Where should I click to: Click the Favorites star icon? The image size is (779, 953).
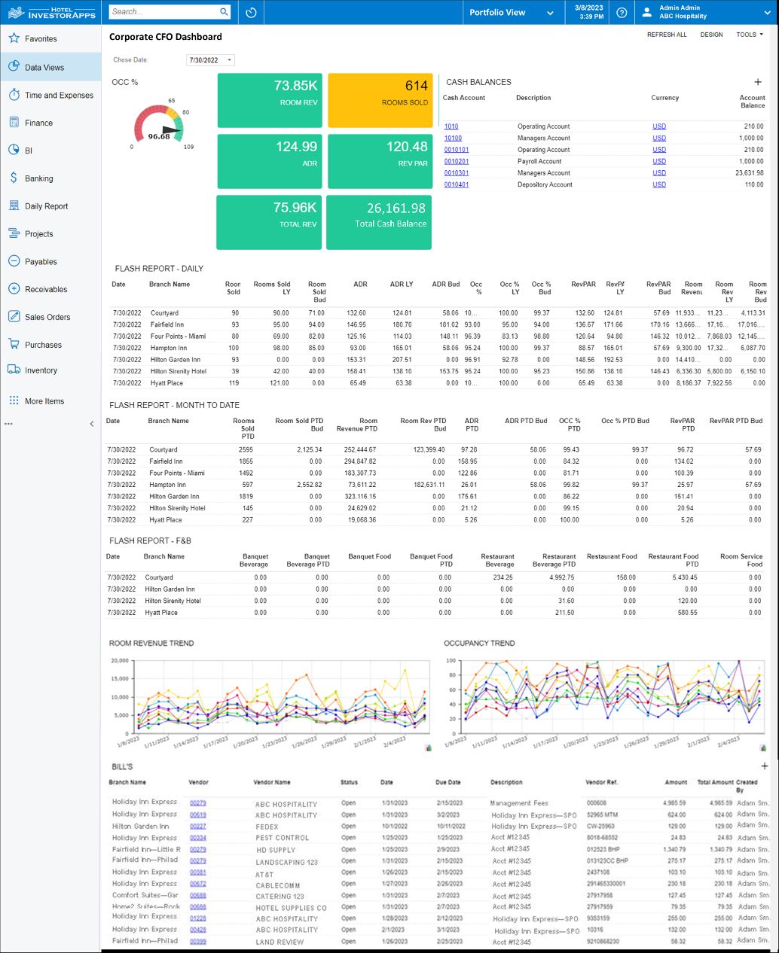[14, 38]
